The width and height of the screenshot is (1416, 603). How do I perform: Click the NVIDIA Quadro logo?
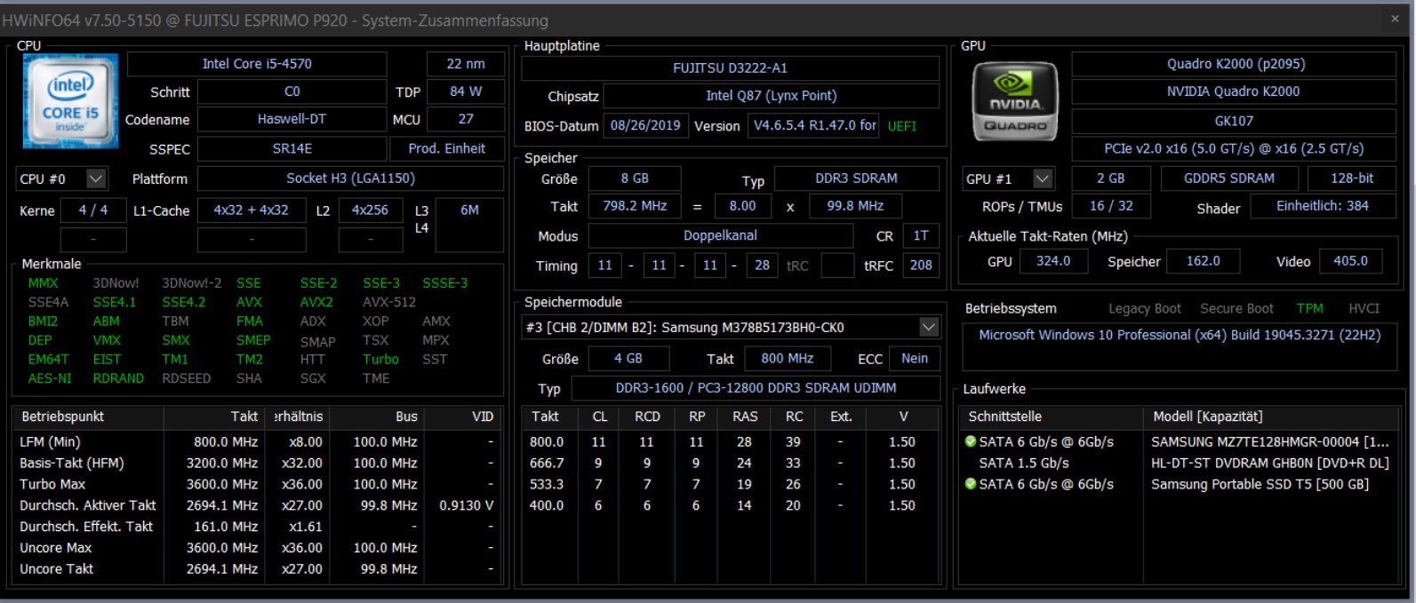(1015, 102)
